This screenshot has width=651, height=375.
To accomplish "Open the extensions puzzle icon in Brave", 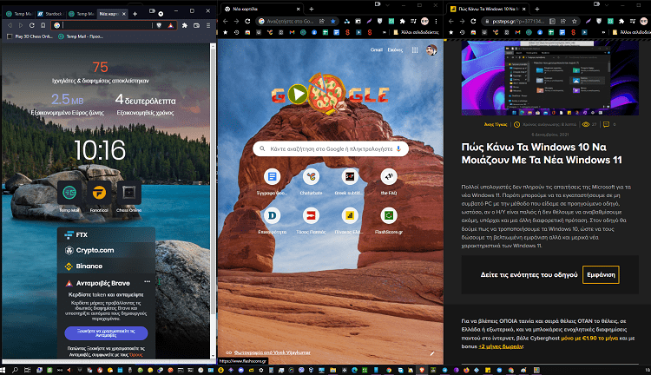I will 185,25.
